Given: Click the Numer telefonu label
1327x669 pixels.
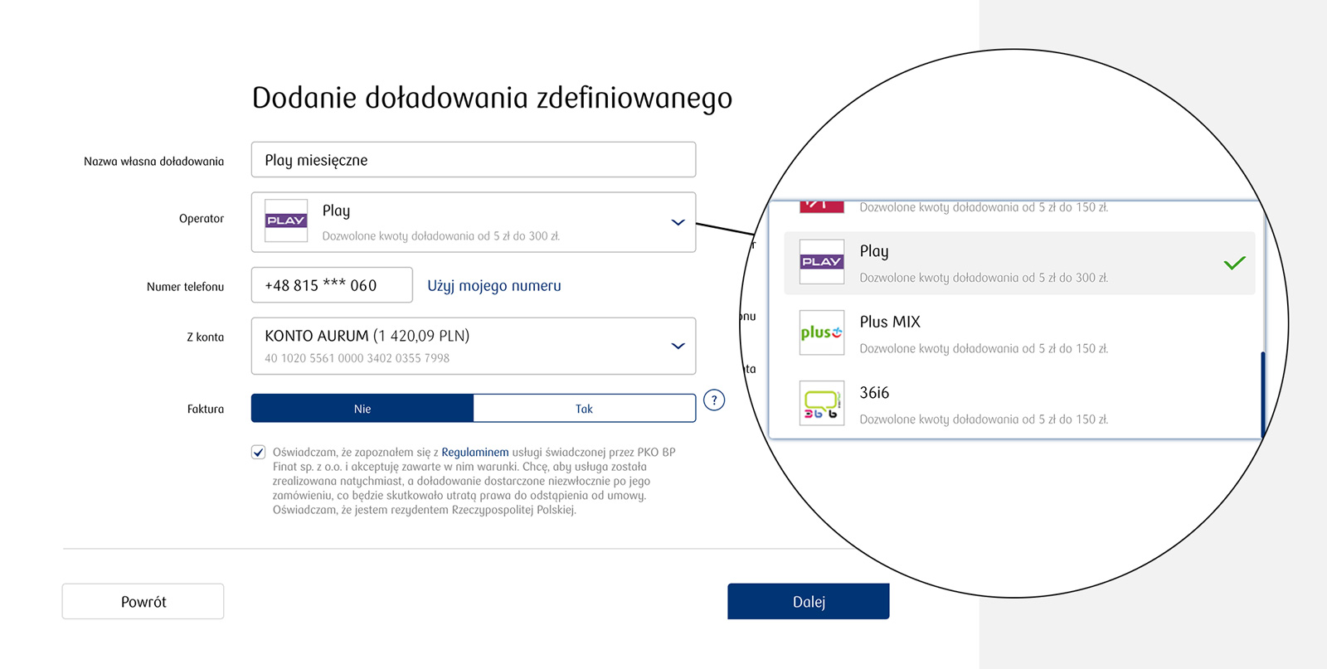Looking at the screenshot, I should (x=186, y=287).
